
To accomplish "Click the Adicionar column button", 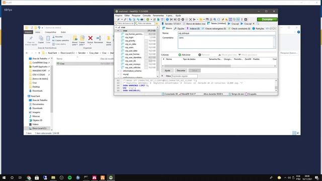I will (185, 55).
